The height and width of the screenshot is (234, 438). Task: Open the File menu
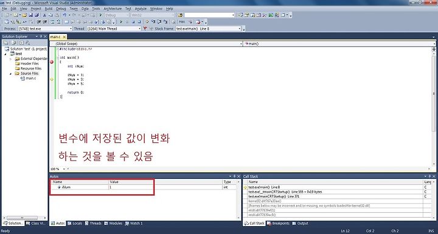4,8
